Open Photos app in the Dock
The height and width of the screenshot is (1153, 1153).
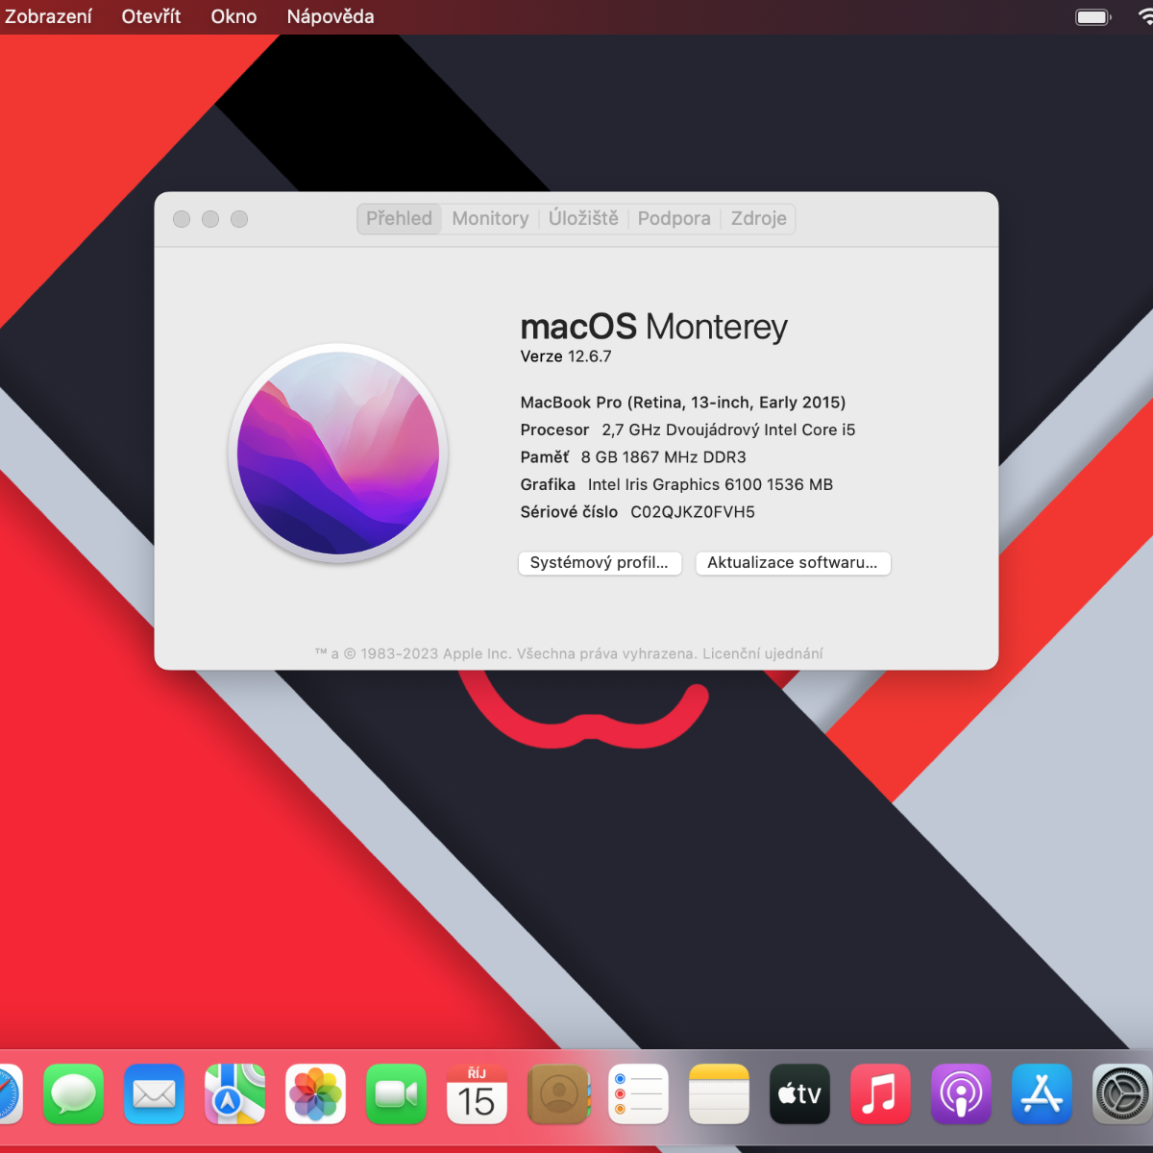tap(315, 1094)
